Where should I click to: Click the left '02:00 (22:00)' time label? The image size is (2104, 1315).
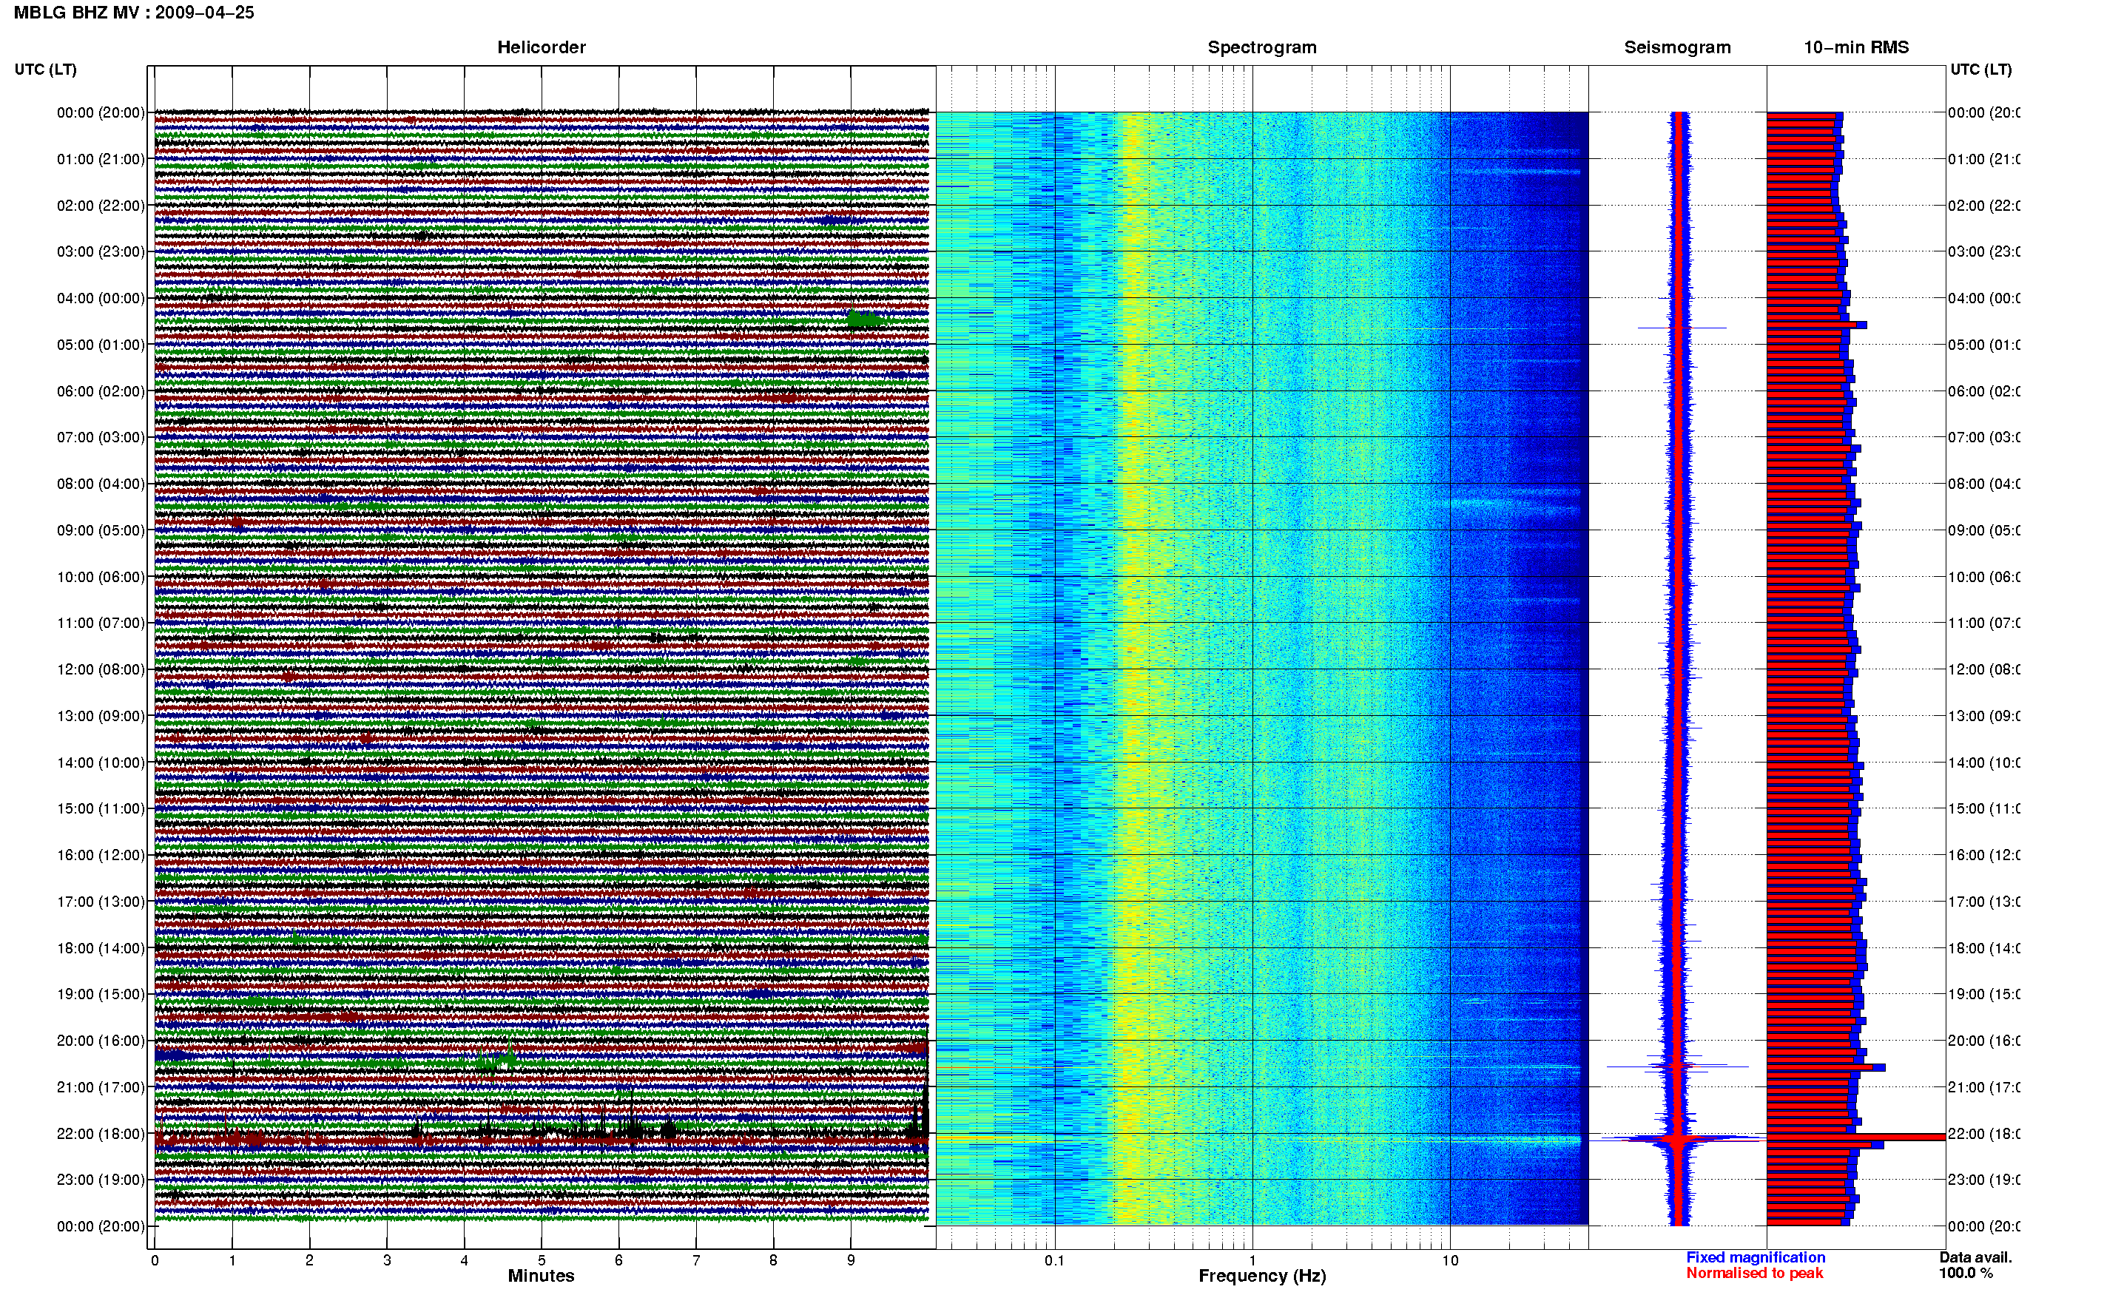[x=101, y=206]
